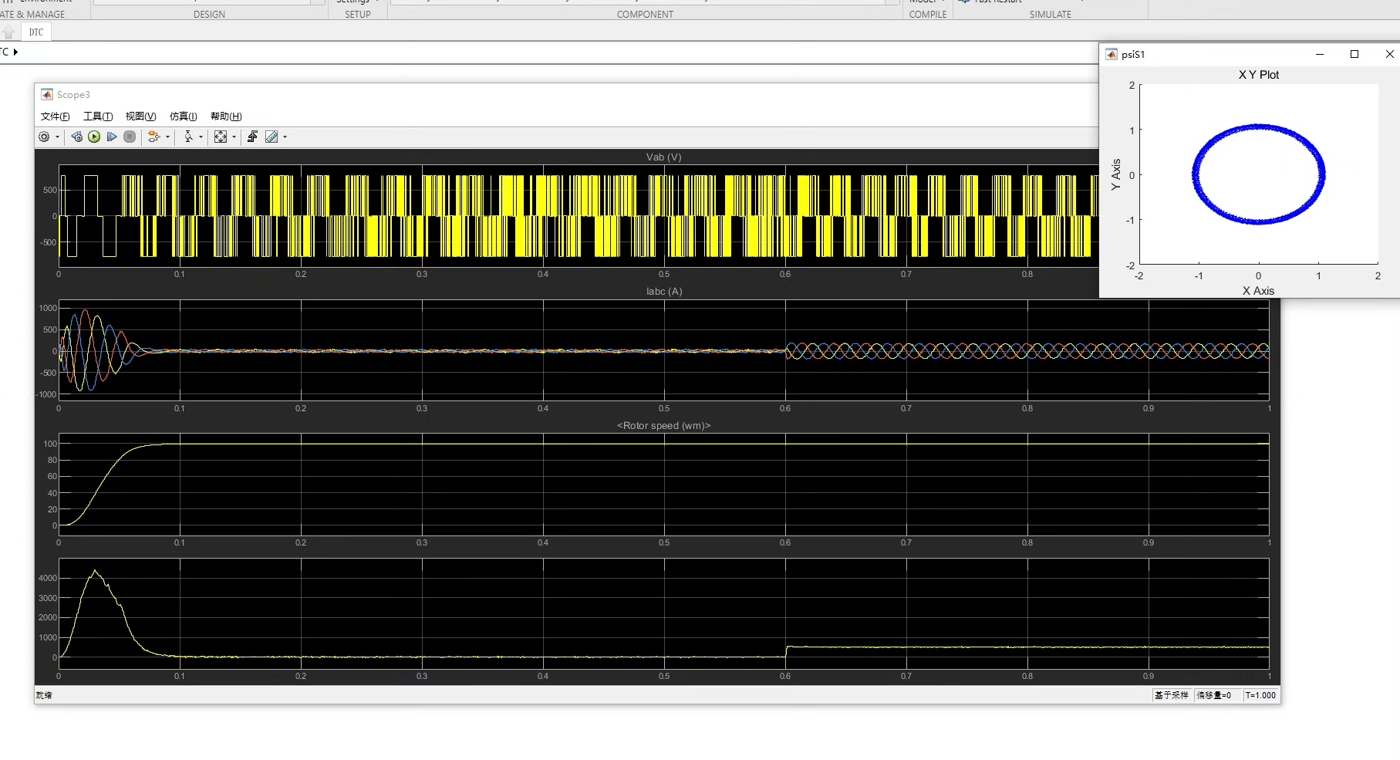
Task: Click the X Y Plot title
Action: pos(1259,75)
